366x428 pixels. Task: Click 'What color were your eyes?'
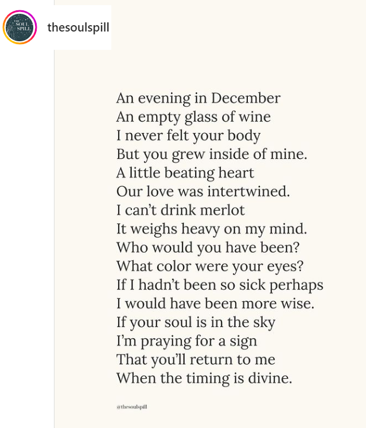pyautogui.click(x=210, y=266)
